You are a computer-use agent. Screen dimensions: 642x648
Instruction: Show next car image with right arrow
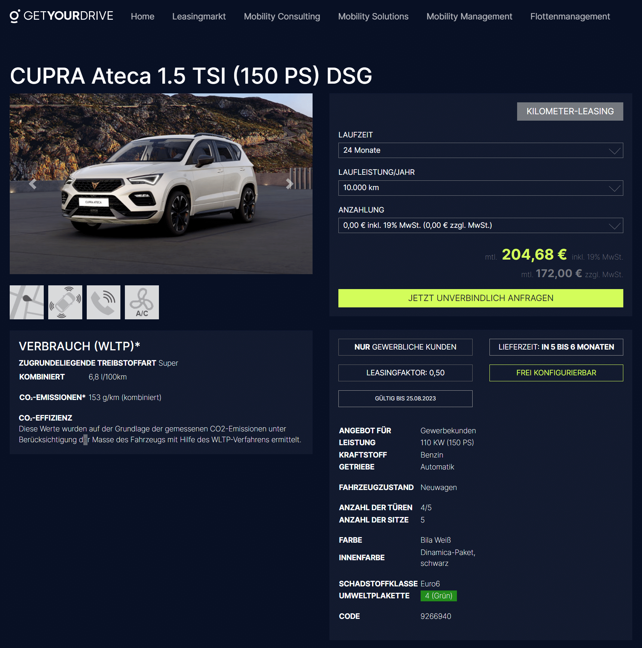289,184
